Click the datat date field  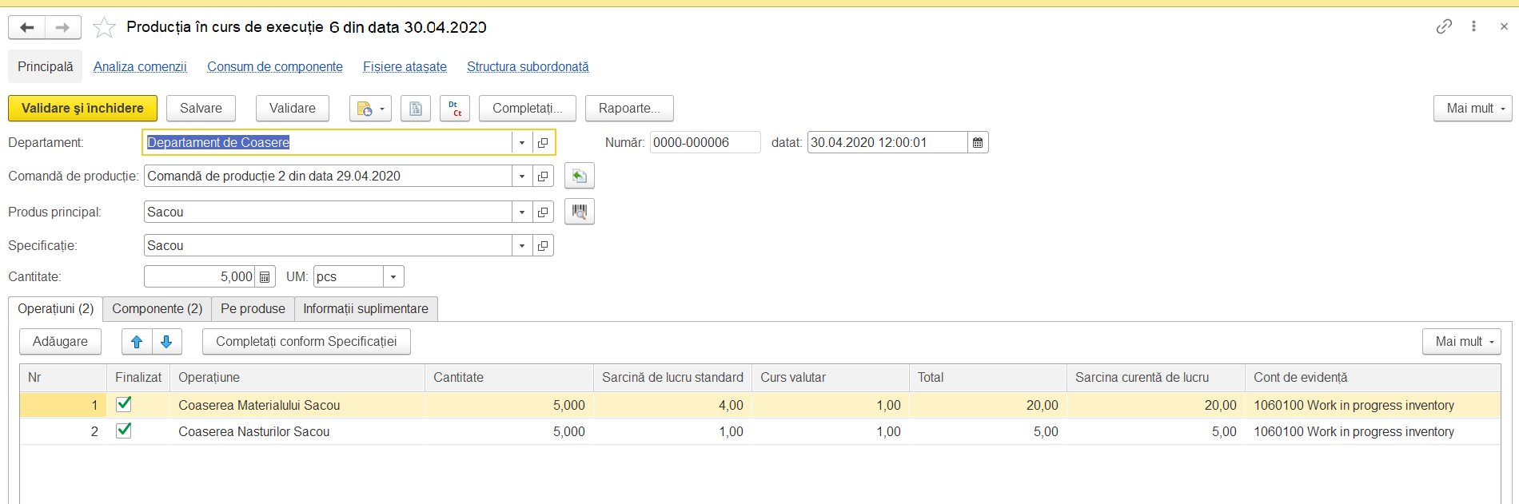point(887,143)
